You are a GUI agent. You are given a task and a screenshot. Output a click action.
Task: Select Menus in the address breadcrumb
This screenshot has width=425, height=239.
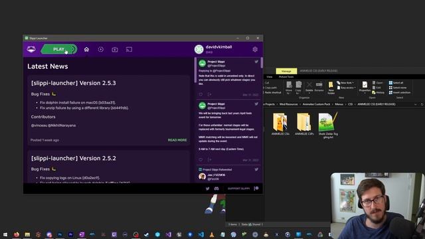tap(339, 104)
